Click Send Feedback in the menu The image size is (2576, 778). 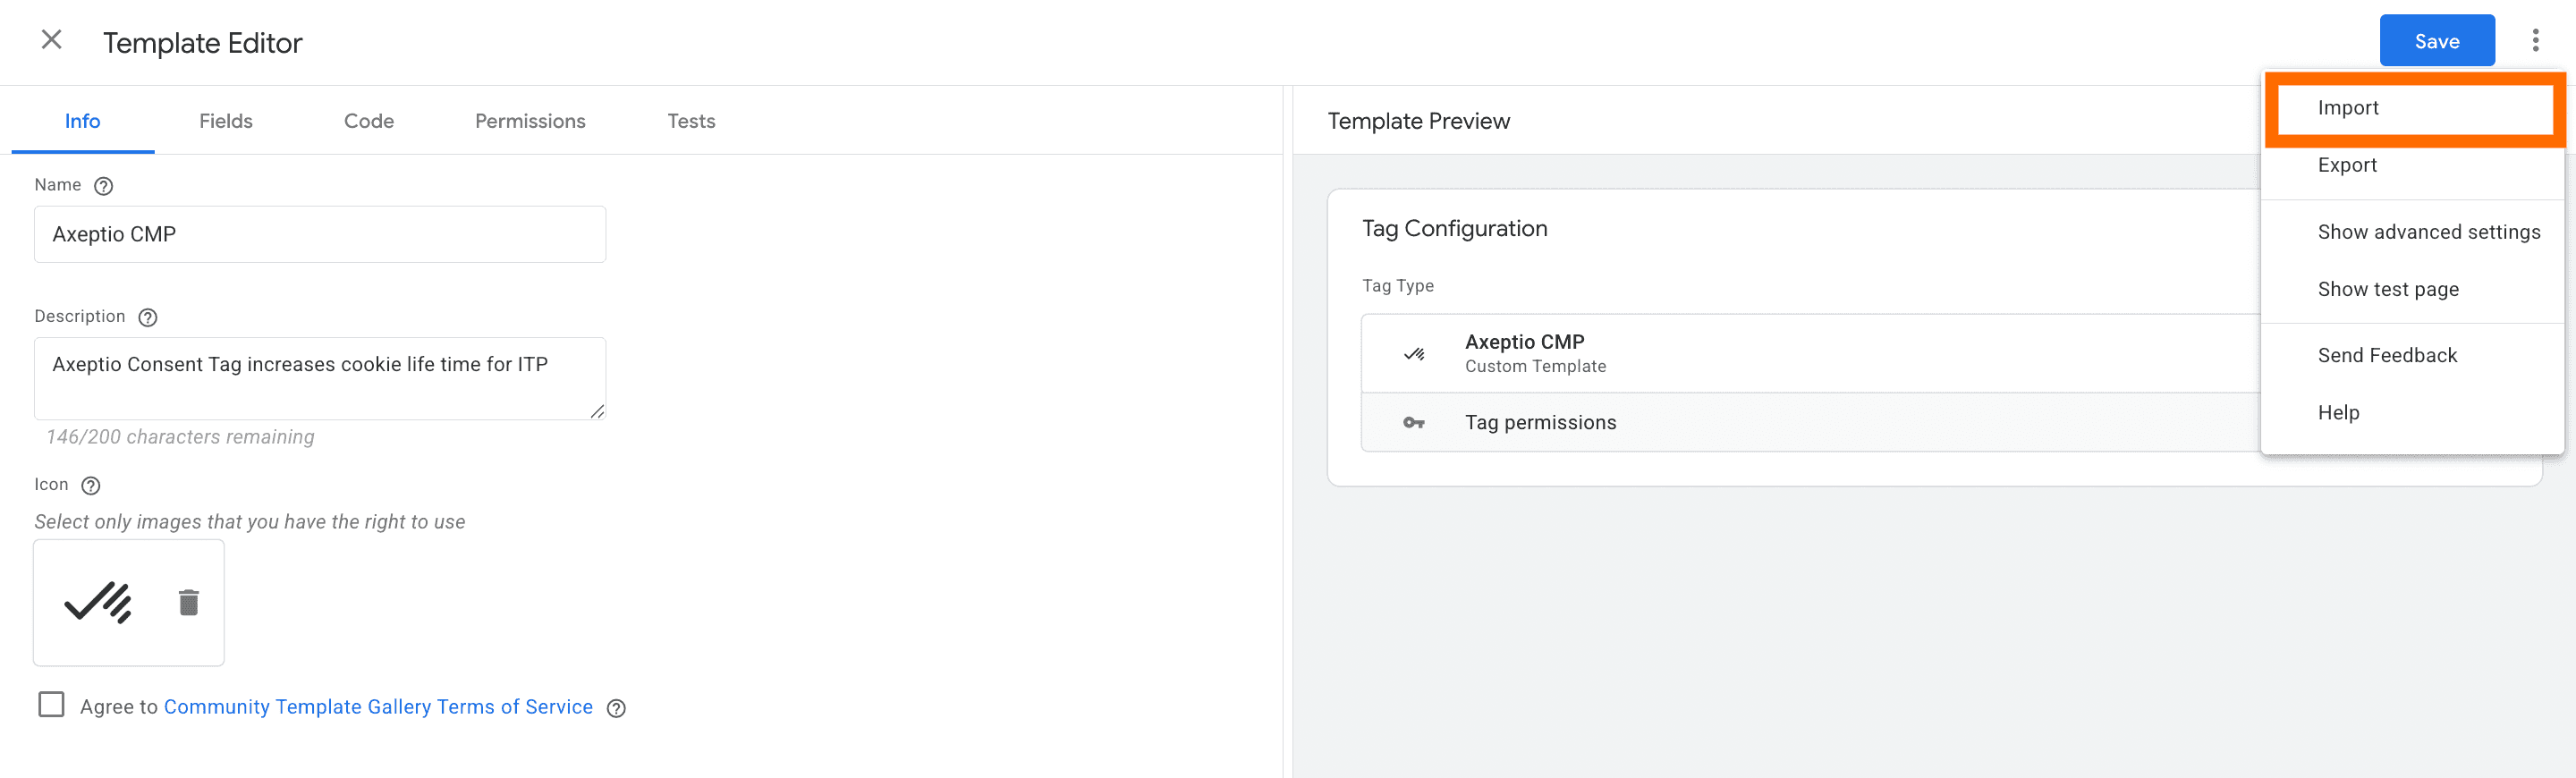2412,355
